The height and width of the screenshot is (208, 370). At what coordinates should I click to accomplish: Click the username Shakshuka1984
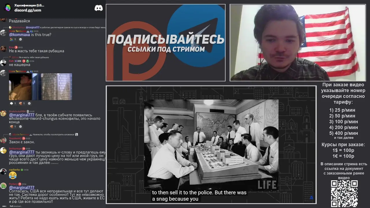[x=17, y=111]
